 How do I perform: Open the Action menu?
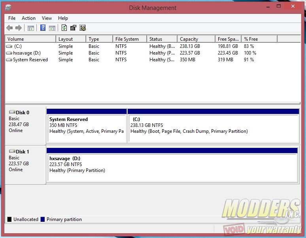(x=29, y=18)
